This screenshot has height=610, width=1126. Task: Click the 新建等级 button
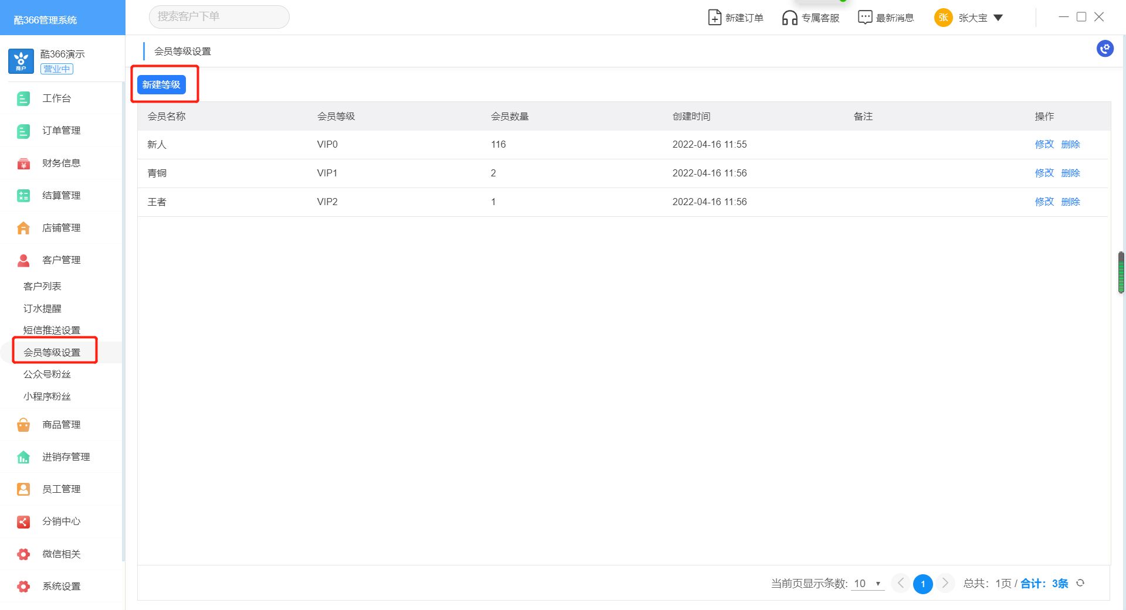tap(161, 85)
